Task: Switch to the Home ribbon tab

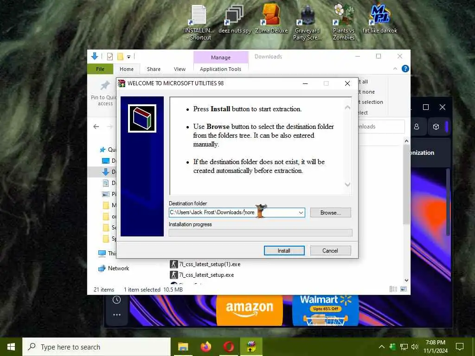Action: tap(126, 69)
